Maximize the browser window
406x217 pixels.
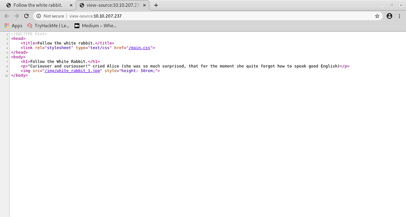point(392,5)
